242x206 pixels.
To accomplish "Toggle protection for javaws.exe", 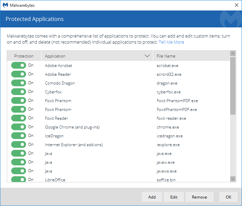I will 19,171.
